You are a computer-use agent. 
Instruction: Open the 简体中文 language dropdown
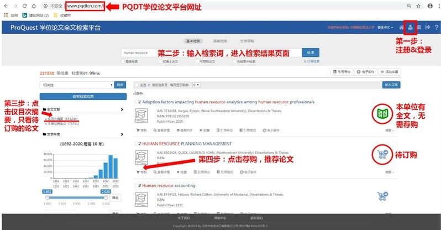point(385,27)
